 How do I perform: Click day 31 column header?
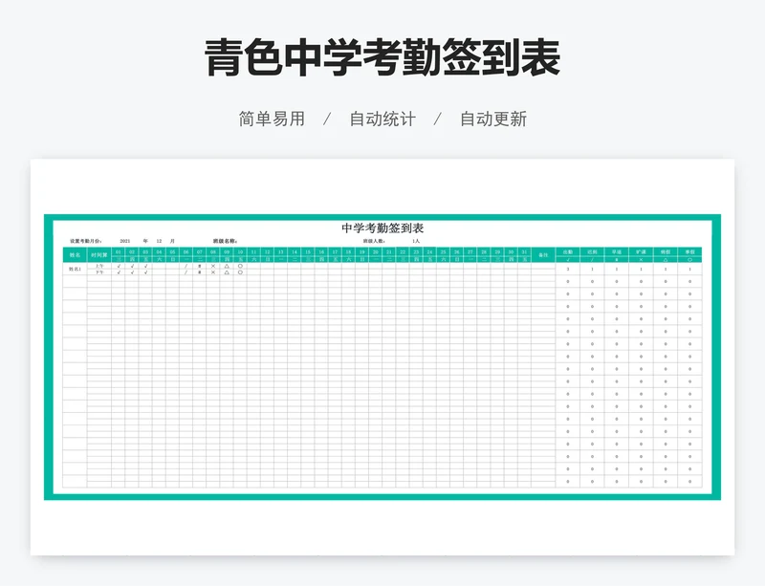524,251
